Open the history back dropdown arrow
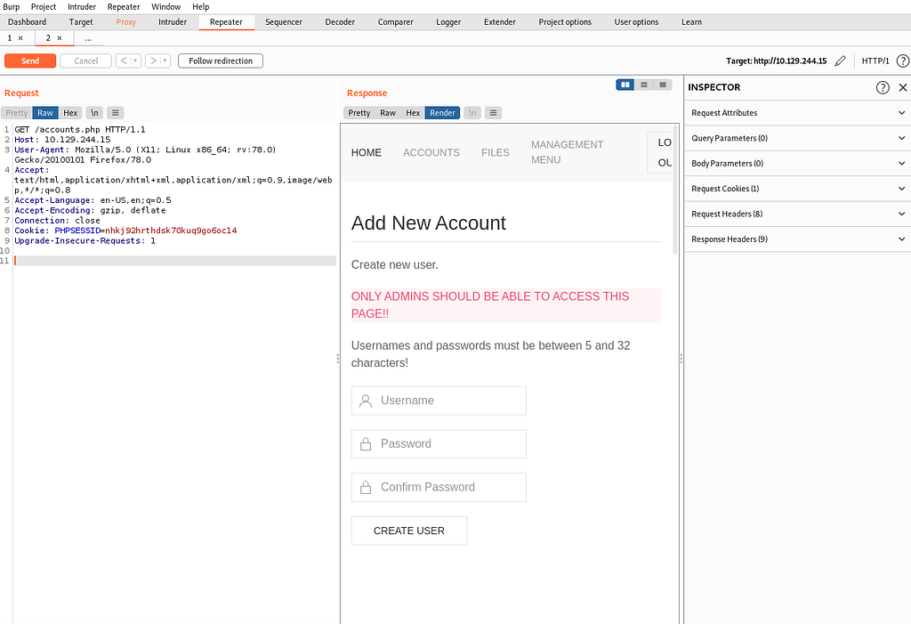911x624 pixels. [135, 61]
